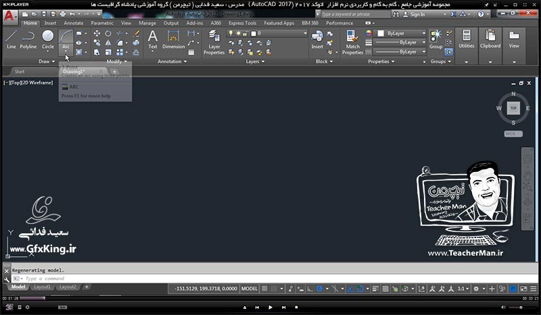Image resolution: width=541 pixels, height=315 pixels.
Task: Expand the Draw panel
Action: 47,61
